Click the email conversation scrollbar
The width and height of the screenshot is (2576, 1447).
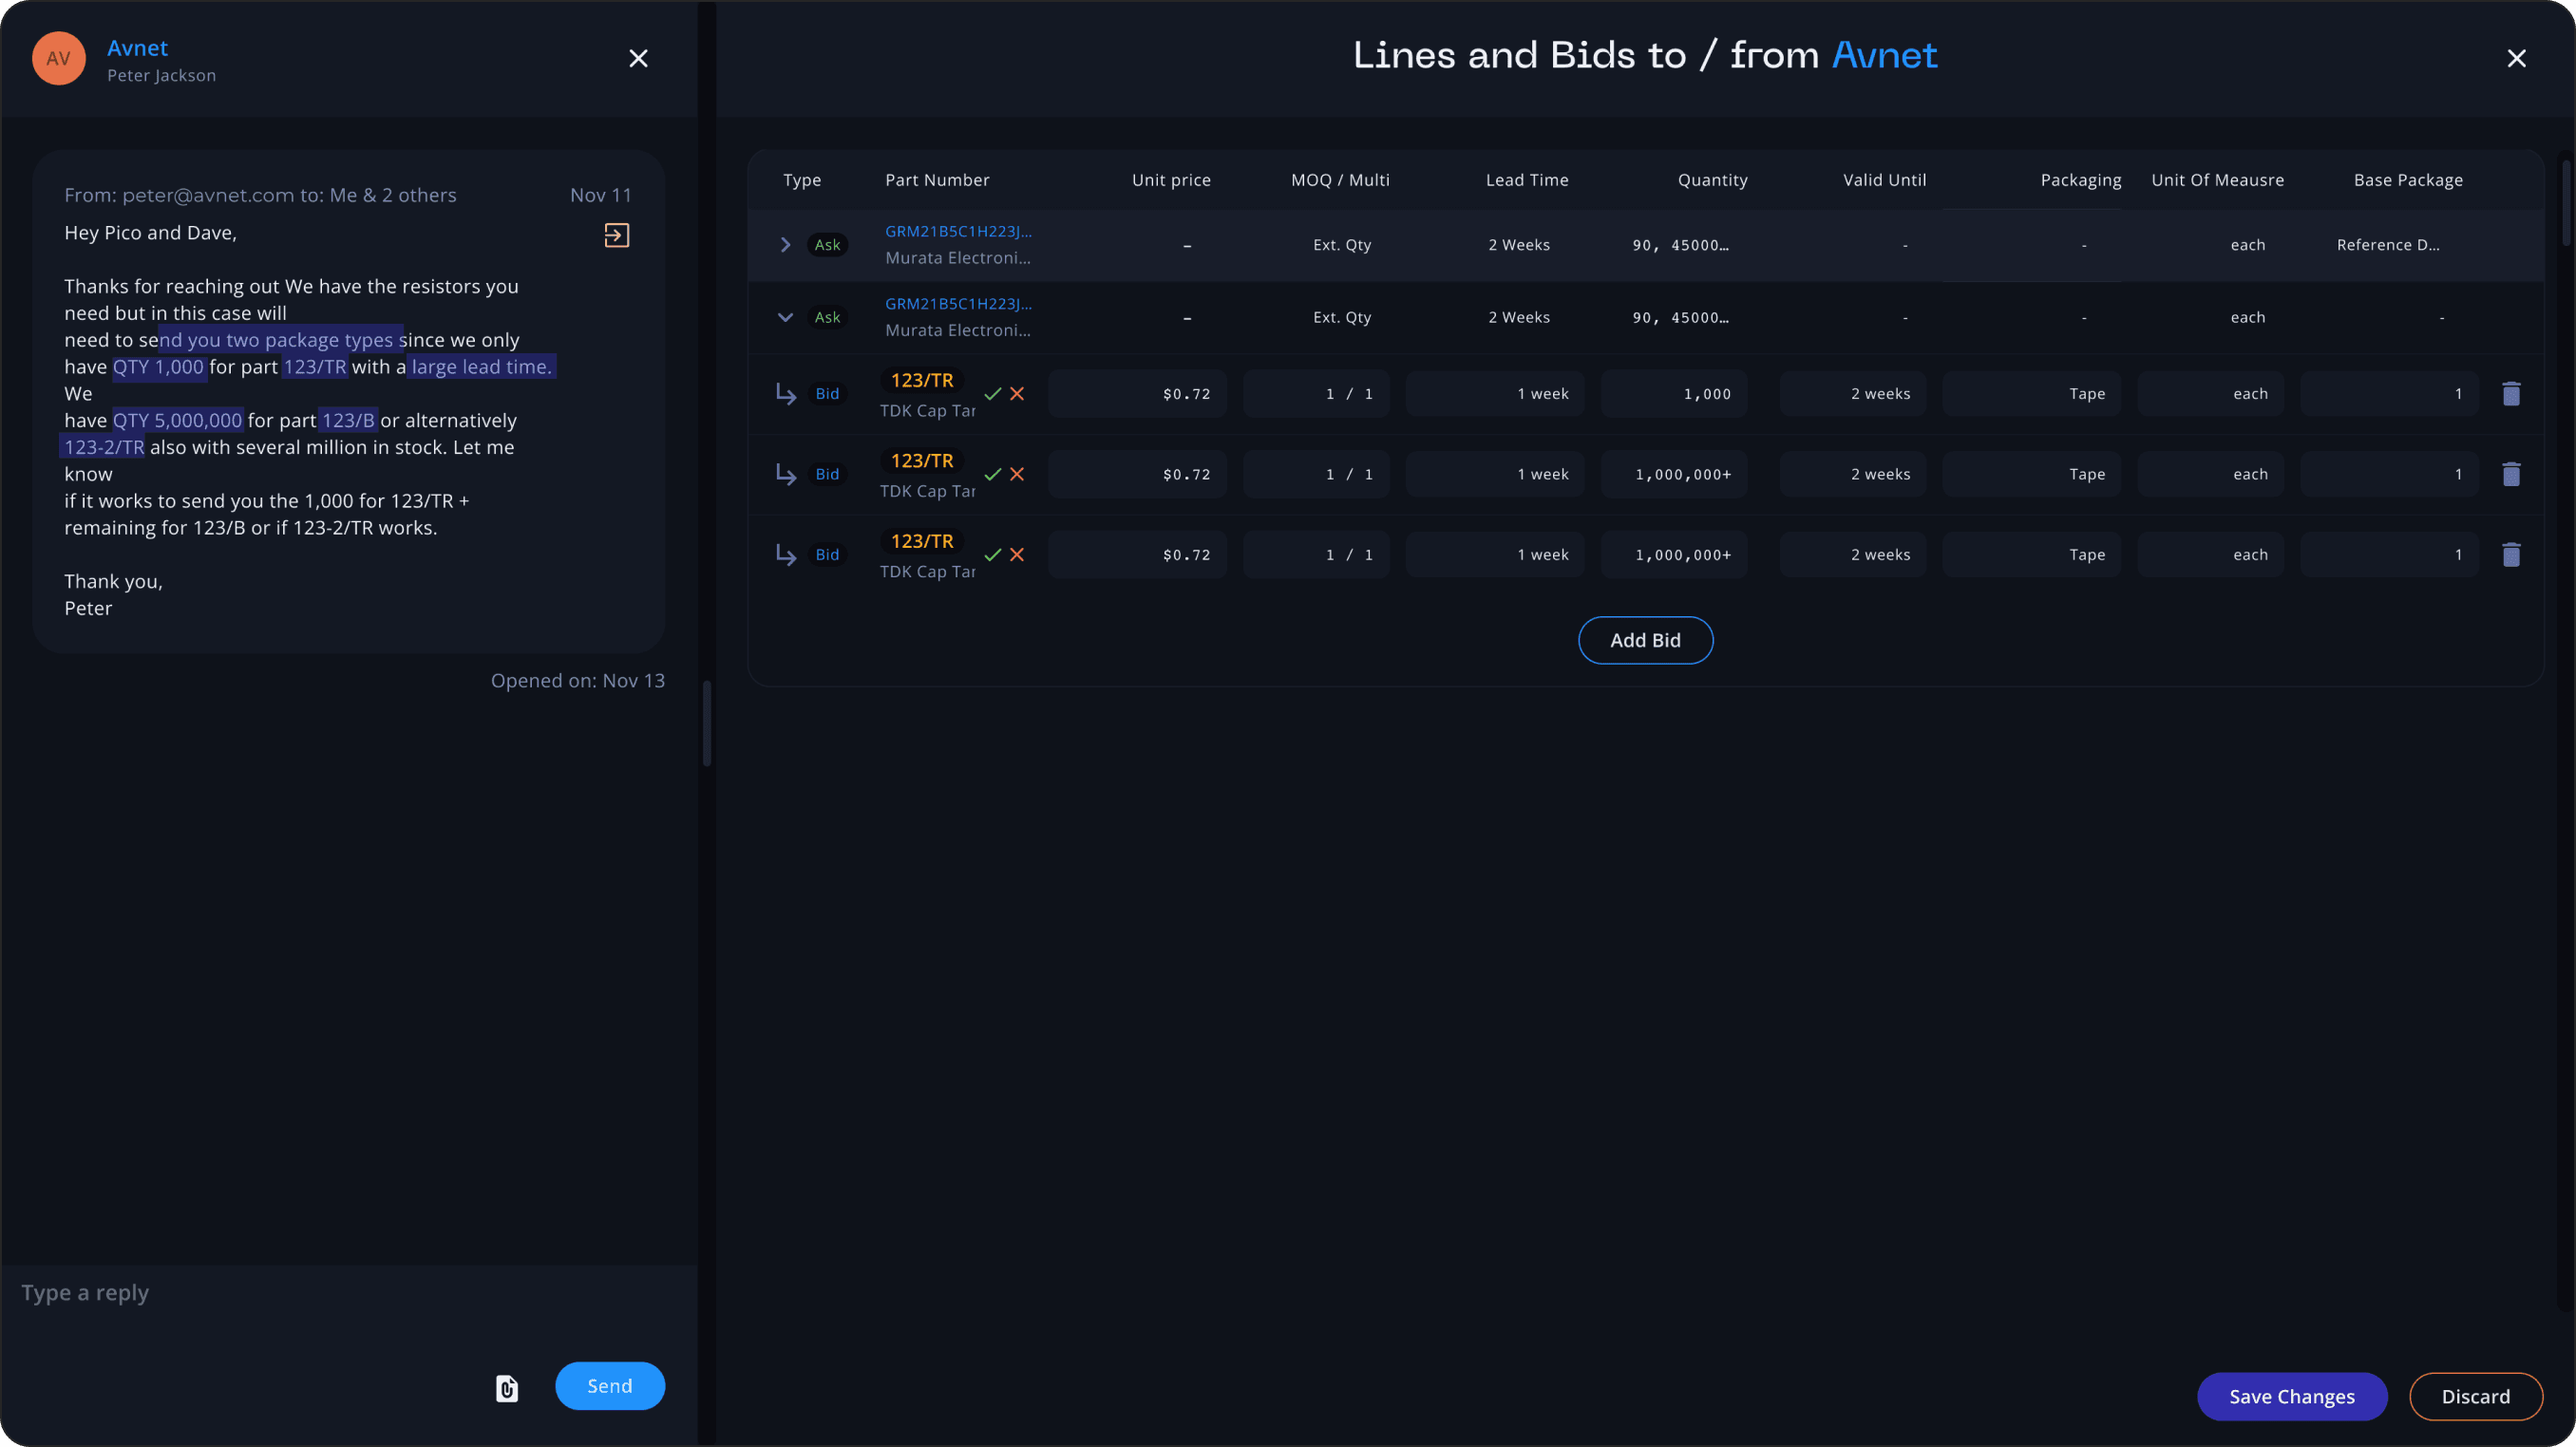click(x=707, y=723)
